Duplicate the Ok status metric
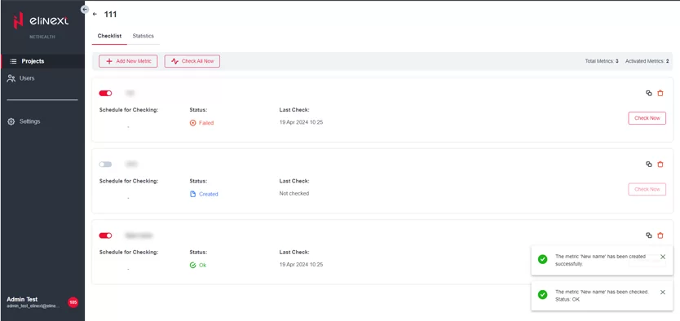 click(x=649, y=235)
